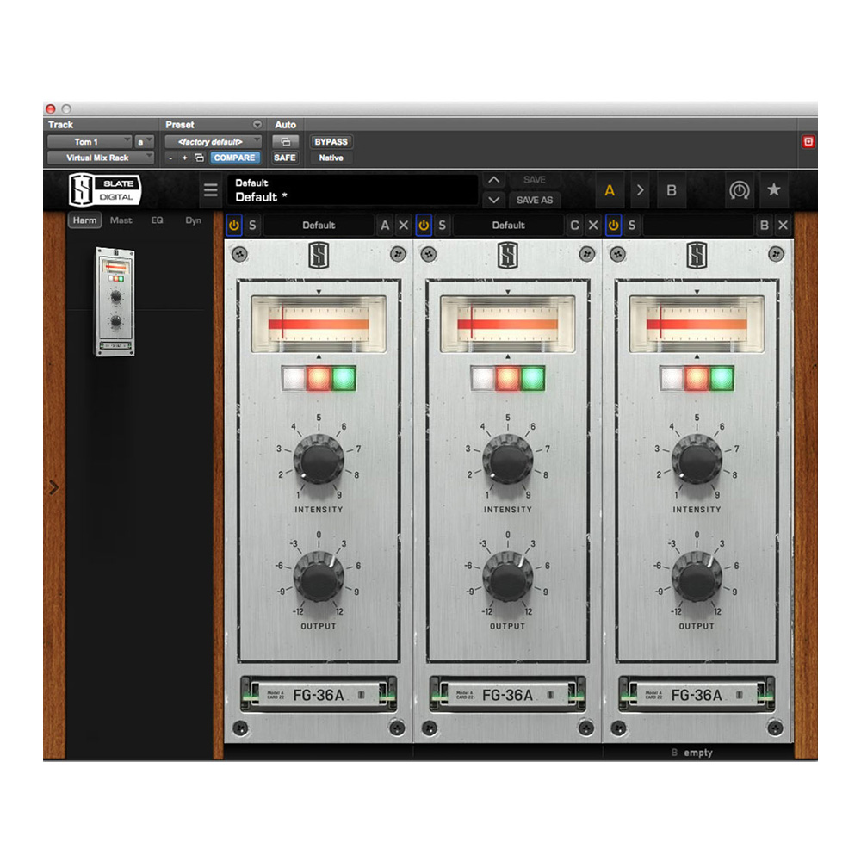Solo the slot A module
This screenshot has width=861, height=861.
click(252, 225)
